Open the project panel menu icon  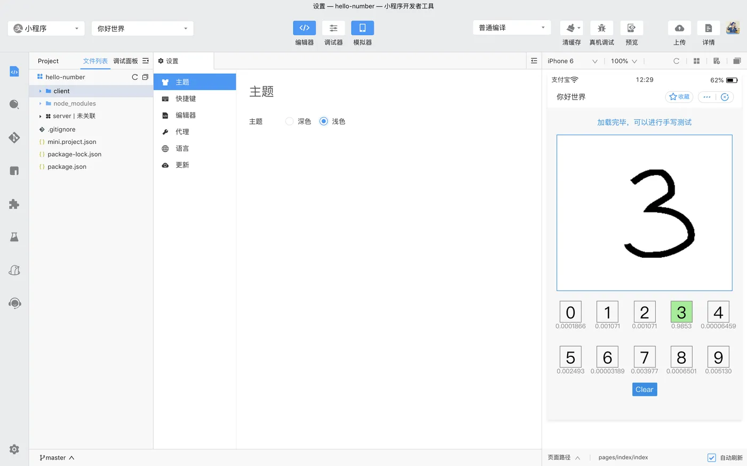[x=146, y=61]
